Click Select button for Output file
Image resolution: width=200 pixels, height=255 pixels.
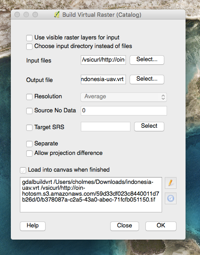point(147,79)
